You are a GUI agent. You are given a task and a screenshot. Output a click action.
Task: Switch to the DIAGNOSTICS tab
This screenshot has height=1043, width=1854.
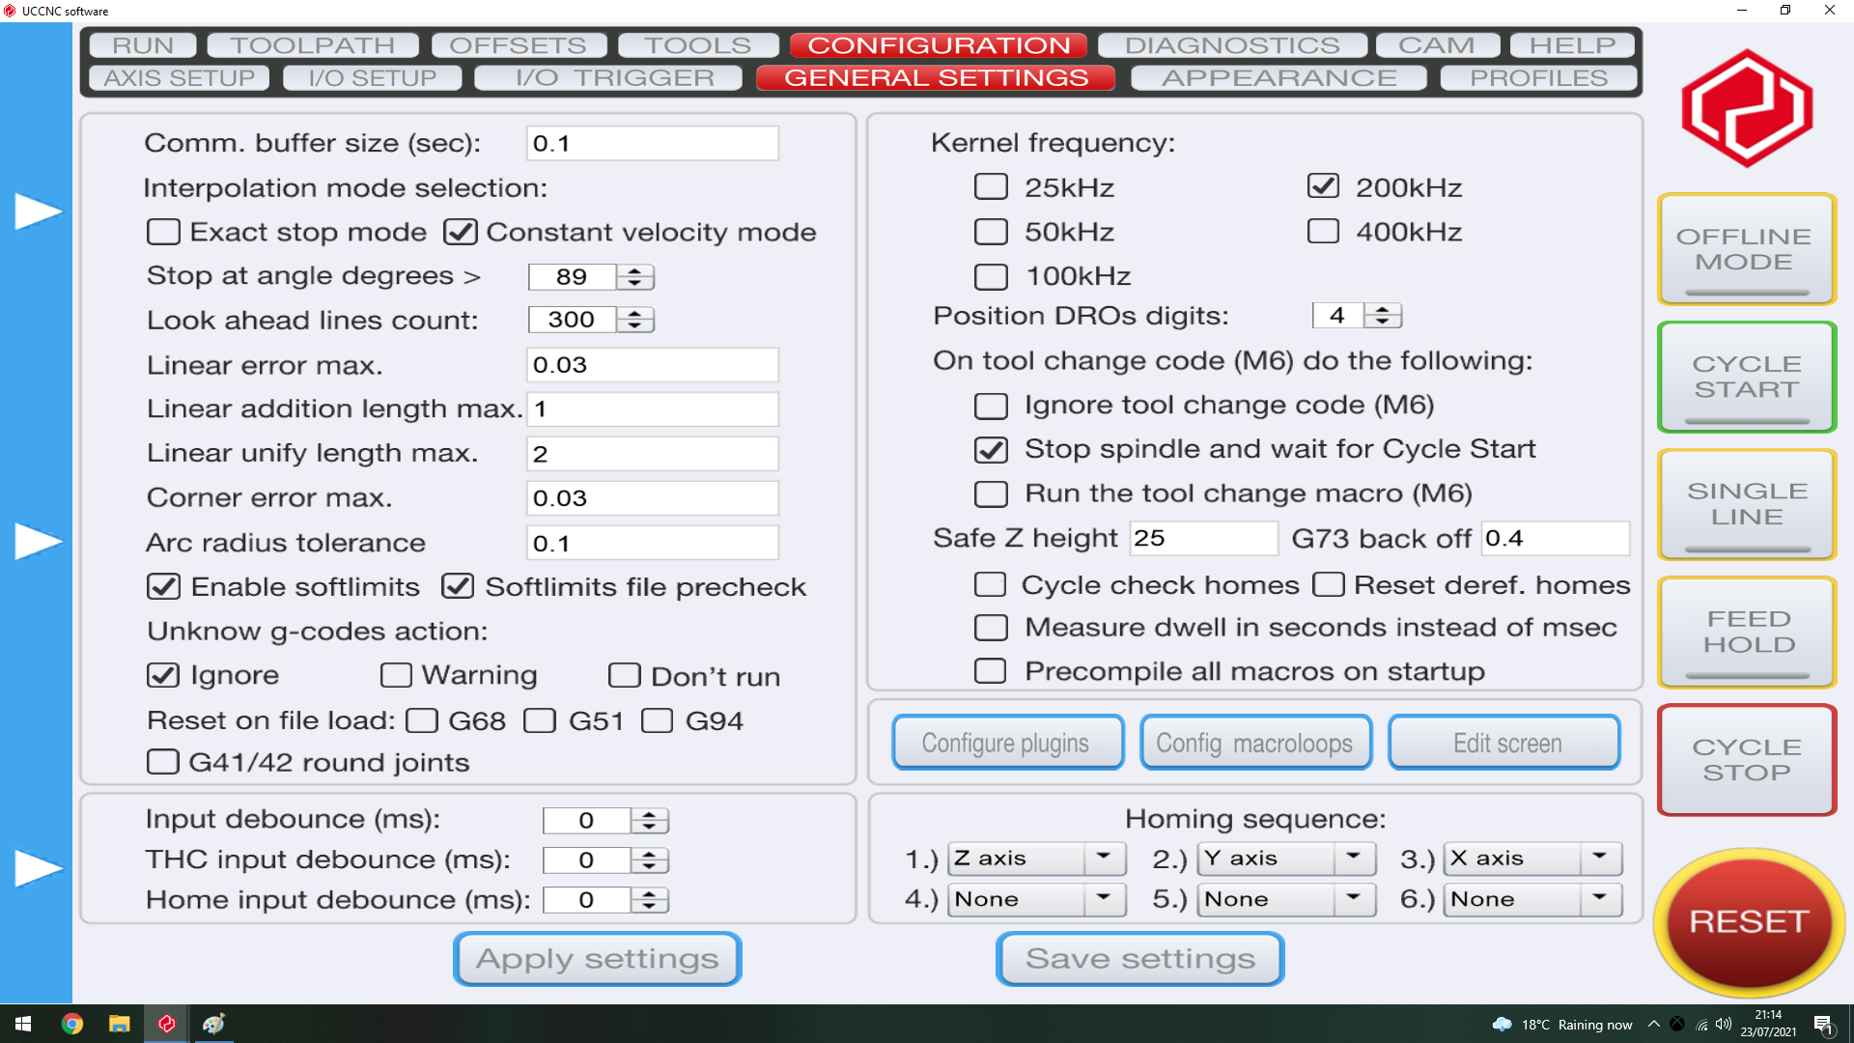tap(1231, 45)
